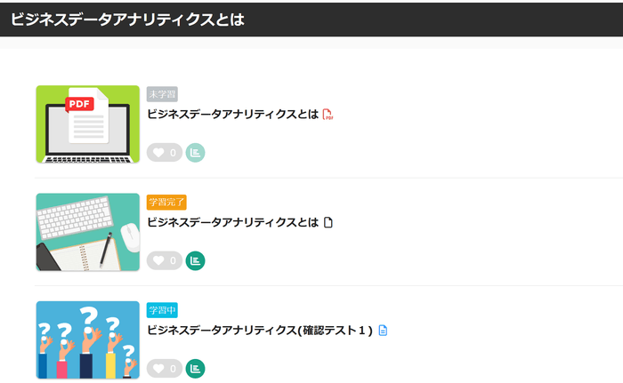Viewport: 623px width, 383px height.
Task: Open the statistics chart icon for the PDF lesson
Action: click(x=195, y=153)
